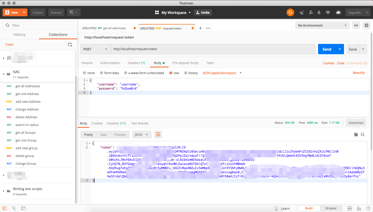The width and height of the screenshot is (373, 212).
Task: Open the JSON (application/json) content type dropdown
Action: 222,73
